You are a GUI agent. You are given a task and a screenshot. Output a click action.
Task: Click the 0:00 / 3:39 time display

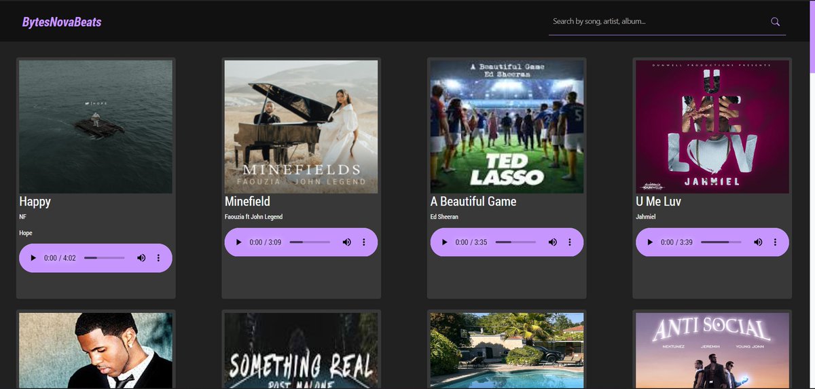[677, 242]
